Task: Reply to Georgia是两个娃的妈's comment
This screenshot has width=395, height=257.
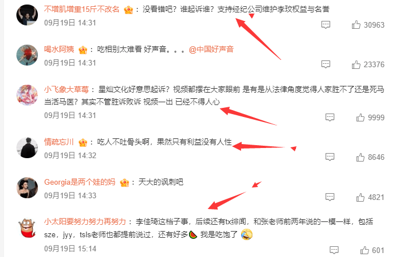Action: (330, 197)
